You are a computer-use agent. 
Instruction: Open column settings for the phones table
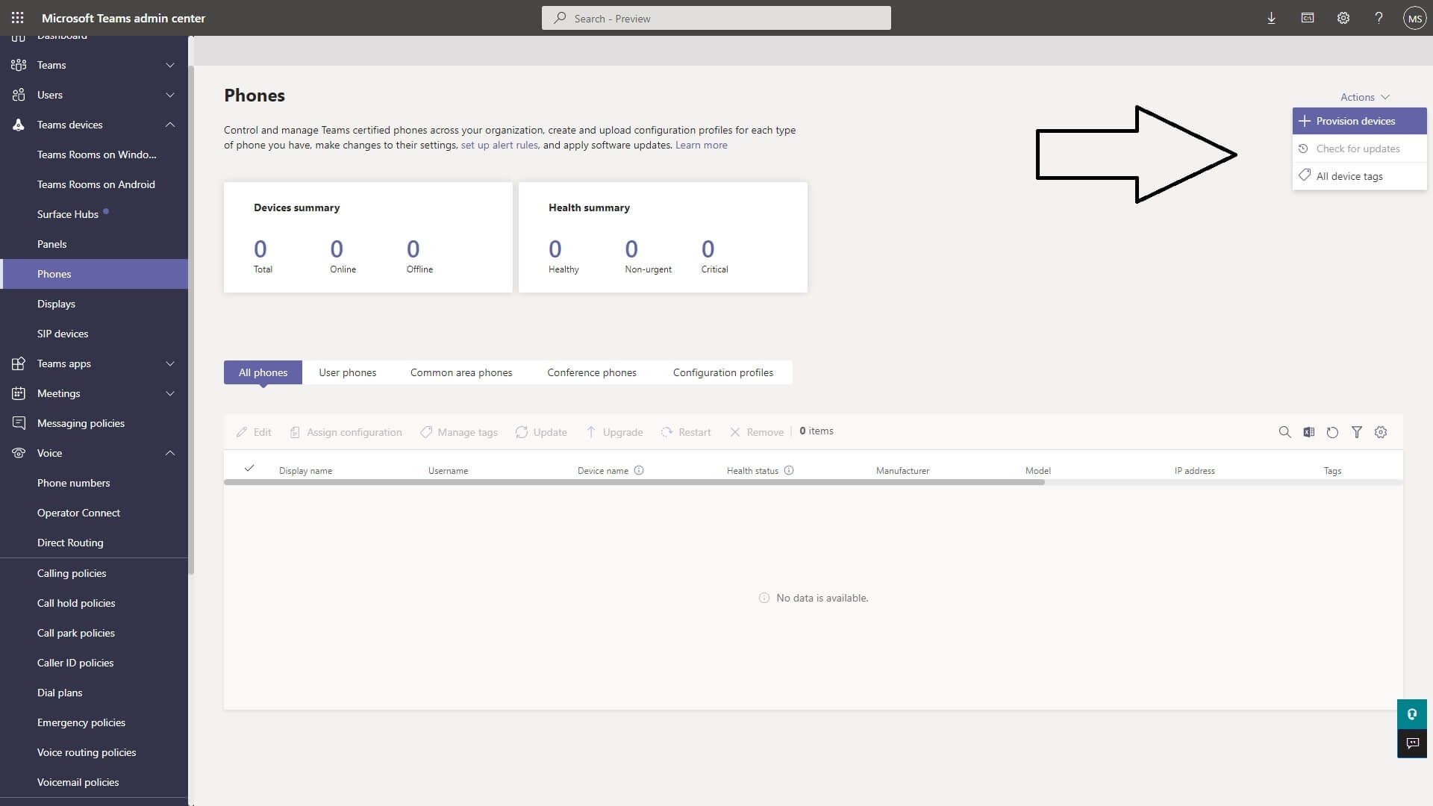[1380, 432]
